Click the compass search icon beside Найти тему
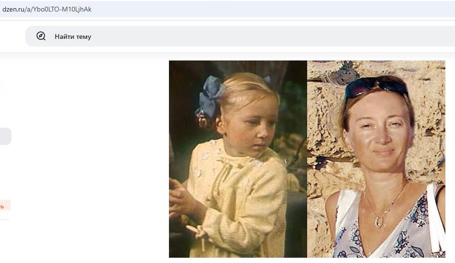 [41, 36]
